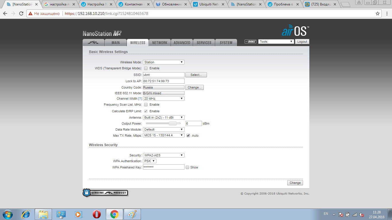This screenshot has height=220, width=392.
Task: Check Show for WPA Preshared Key
Action: 187,167
